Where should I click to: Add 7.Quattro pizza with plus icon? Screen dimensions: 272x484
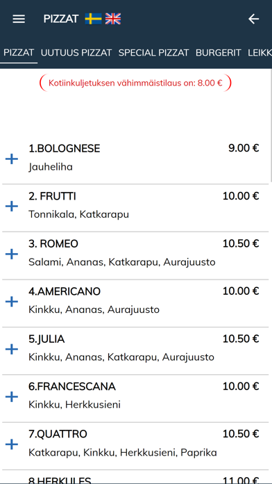(x=12, y=444)
